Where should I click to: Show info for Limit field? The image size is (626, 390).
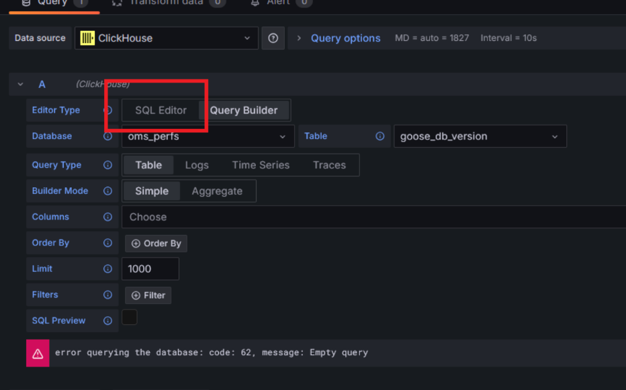[x=107, y=269]
